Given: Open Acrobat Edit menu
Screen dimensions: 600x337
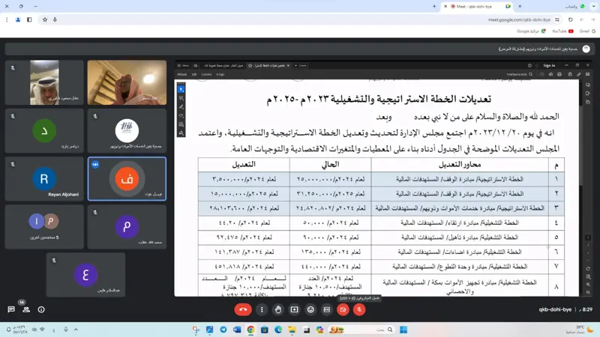Looking at the screenshot, I should [194, 74].
